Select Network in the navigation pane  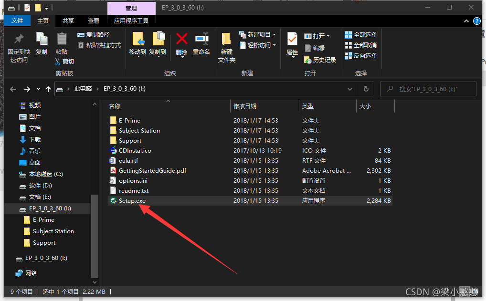(x=31, y=273)
